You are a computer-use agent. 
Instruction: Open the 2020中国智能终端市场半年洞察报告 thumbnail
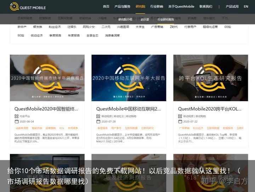click(x=47, y=78)
